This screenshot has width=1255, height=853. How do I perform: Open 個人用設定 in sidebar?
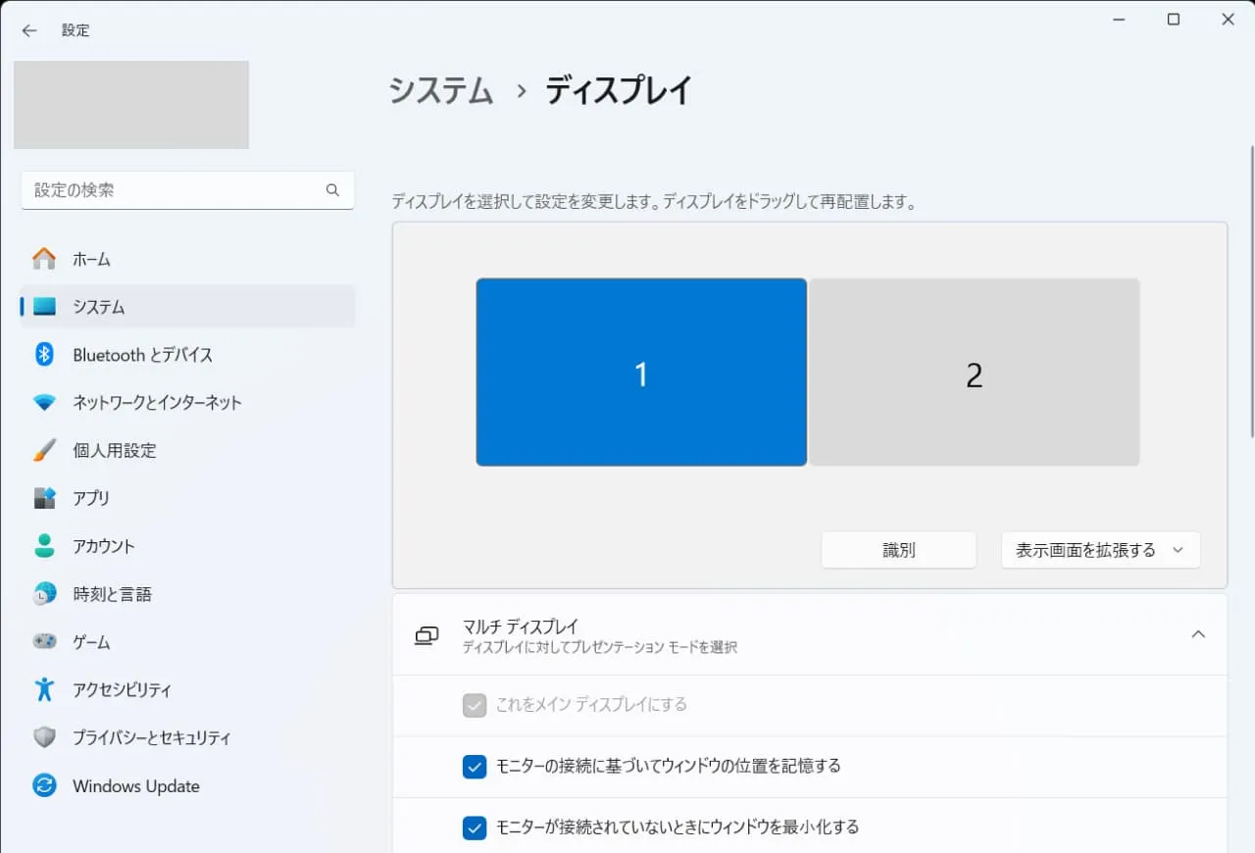pyautogui.click(x=187, y=450)
